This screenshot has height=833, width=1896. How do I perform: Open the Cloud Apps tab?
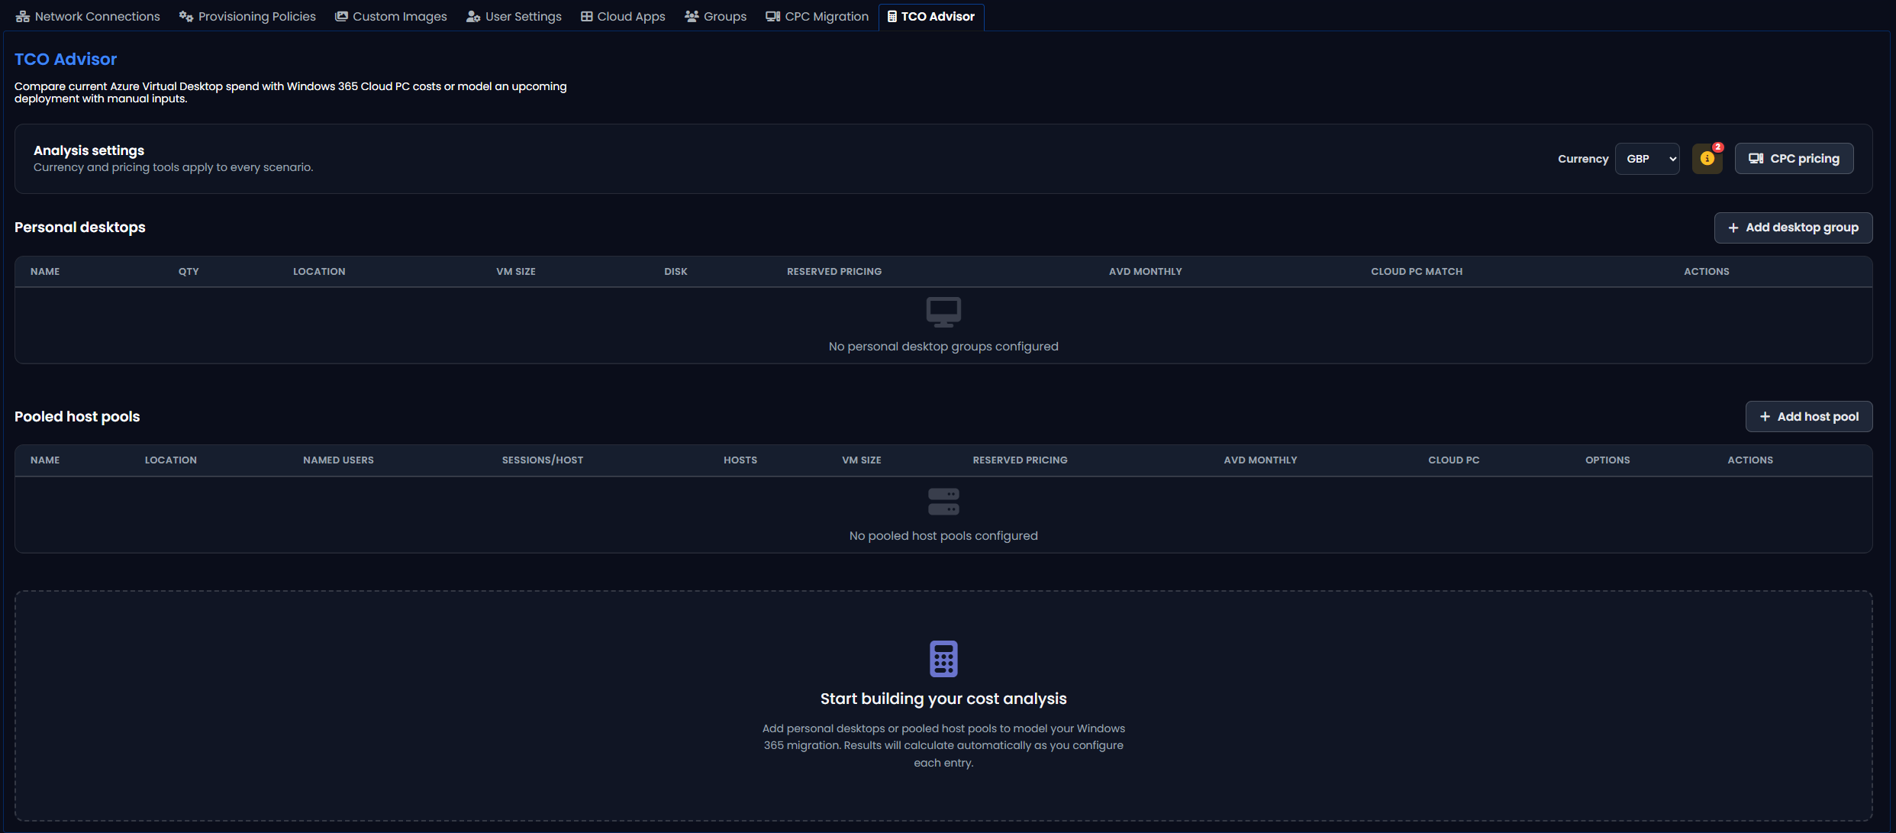coord(623,16)
